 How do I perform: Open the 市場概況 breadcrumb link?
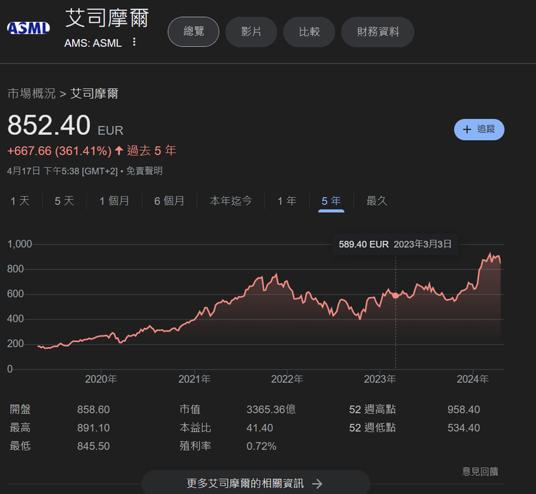32,93
